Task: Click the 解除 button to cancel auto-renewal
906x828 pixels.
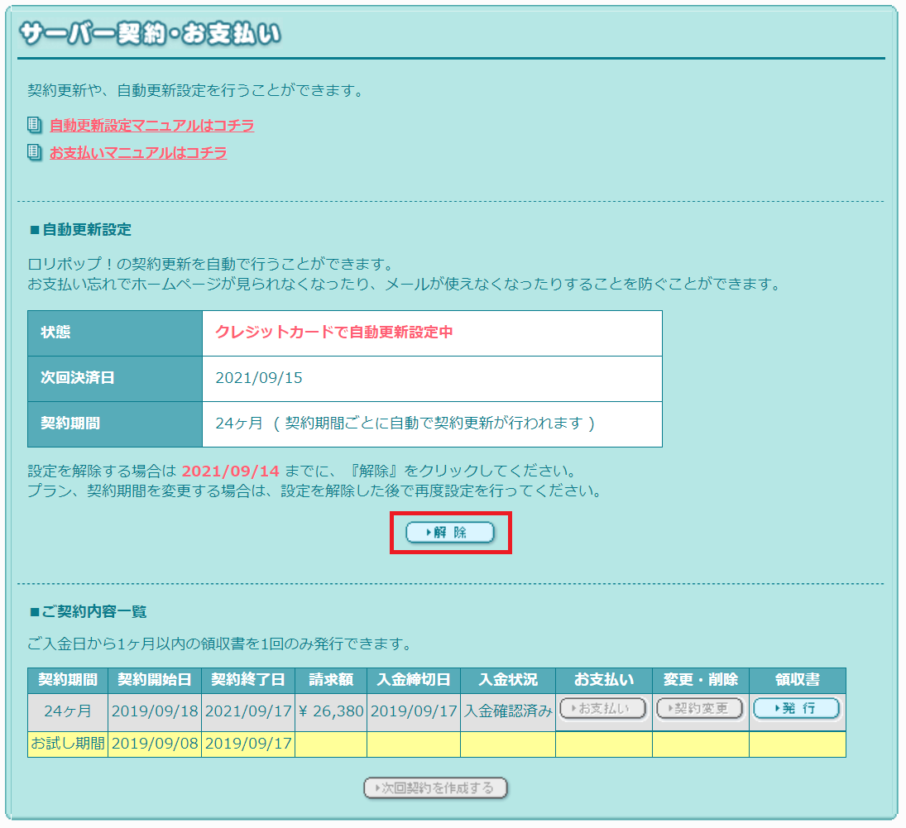Action: coord(450,532)
